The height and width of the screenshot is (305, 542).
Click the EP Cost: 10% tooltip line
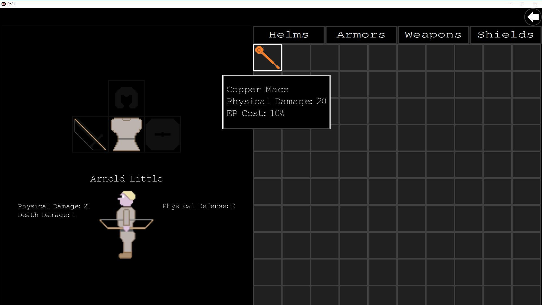click(255, 113)
